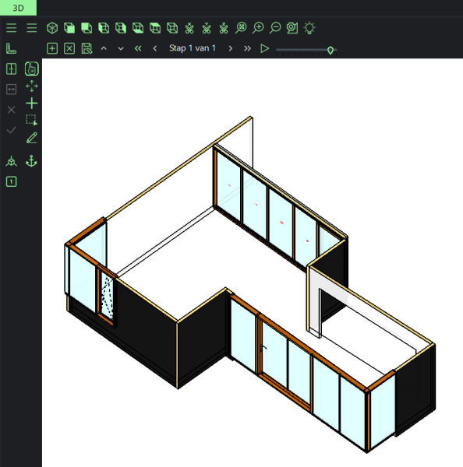Click the greyed horizontal resize arrows icon

(12, 90)
